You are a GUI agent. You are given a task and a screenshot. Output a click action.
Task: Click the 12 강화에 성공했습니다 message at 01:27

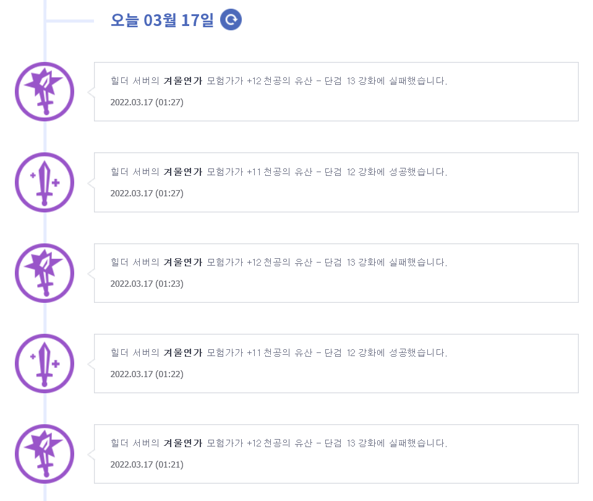397,172
